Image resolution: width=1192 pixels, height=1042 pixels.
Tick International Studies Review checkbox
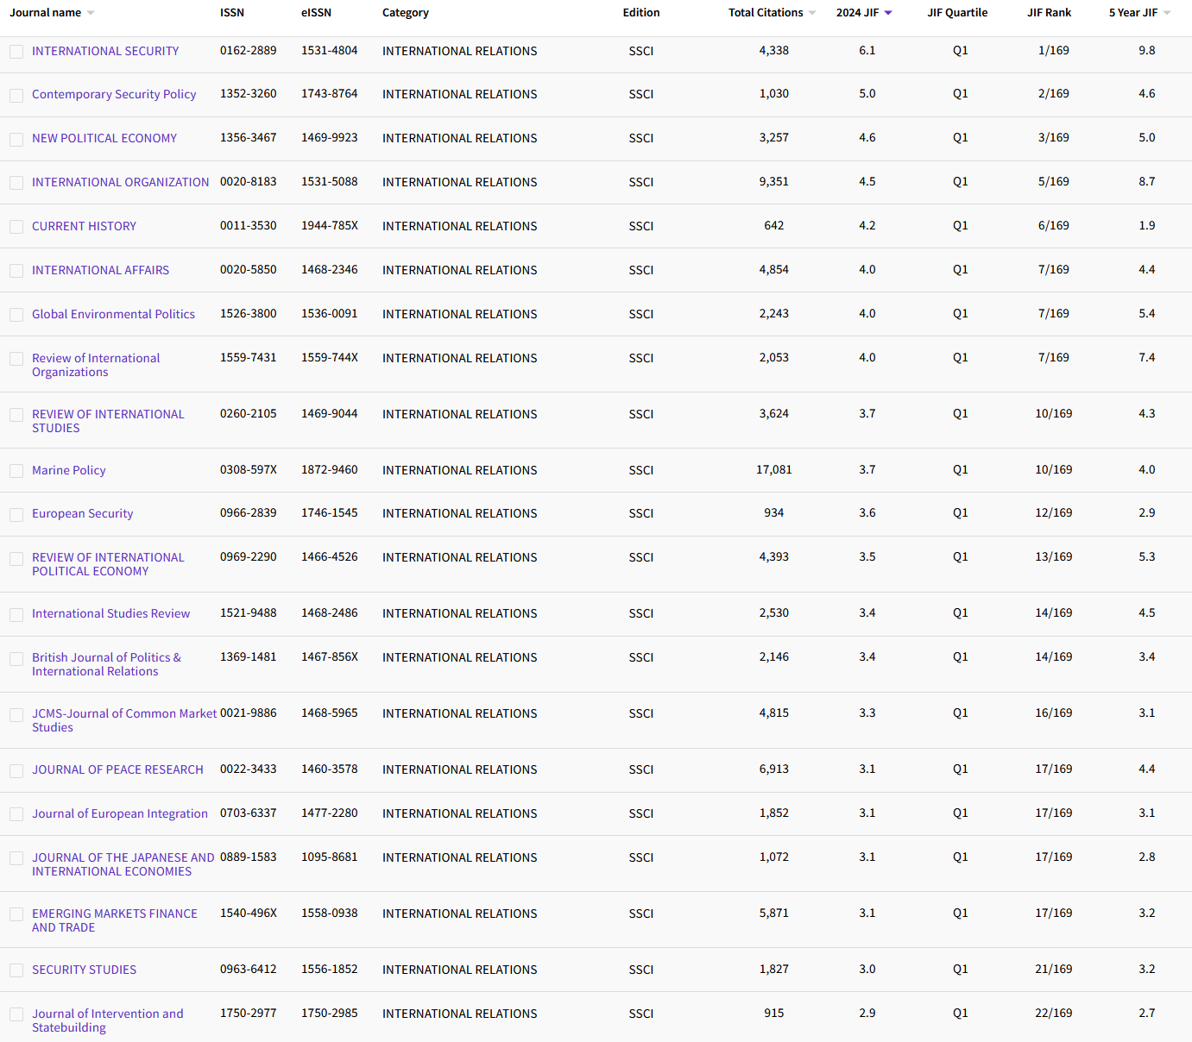click(x=16, y=614)
